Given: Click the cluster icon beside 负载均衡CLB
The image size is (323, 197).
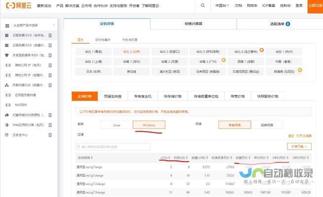Looking at the screenshot, I should [7, 85].
